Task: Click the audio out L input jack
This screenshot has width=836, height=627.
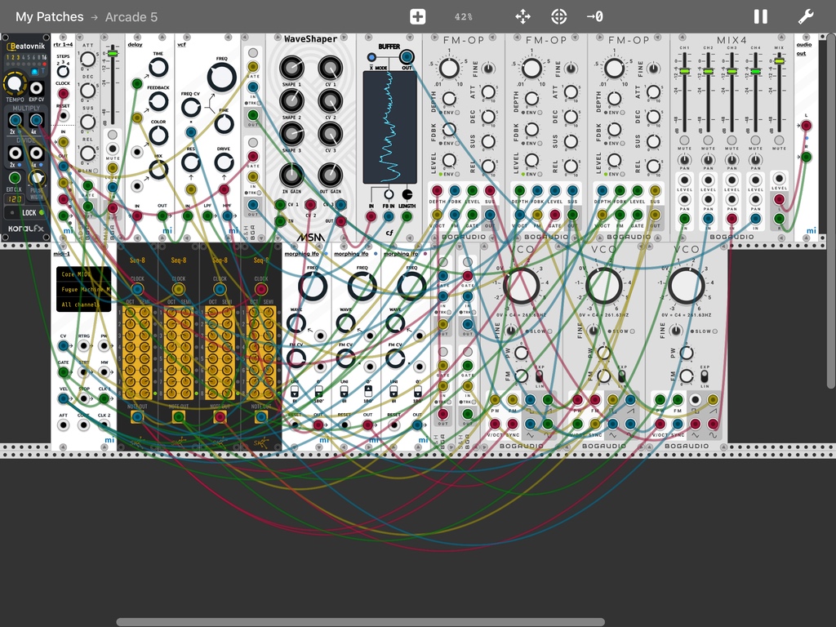Action: point(806,126)
